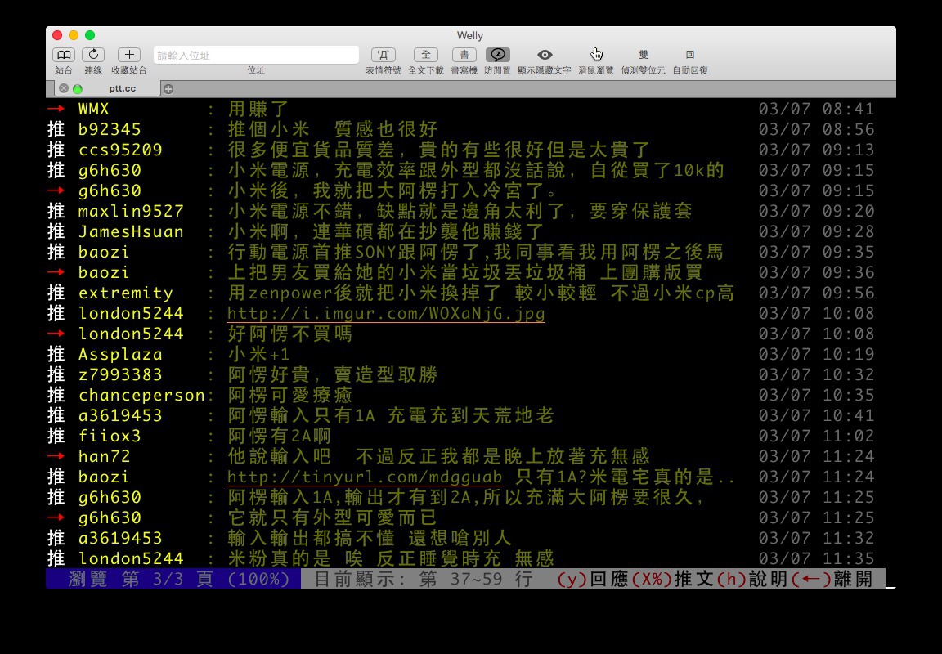
Task: Open a new tab with plus button
Action: 168,89
